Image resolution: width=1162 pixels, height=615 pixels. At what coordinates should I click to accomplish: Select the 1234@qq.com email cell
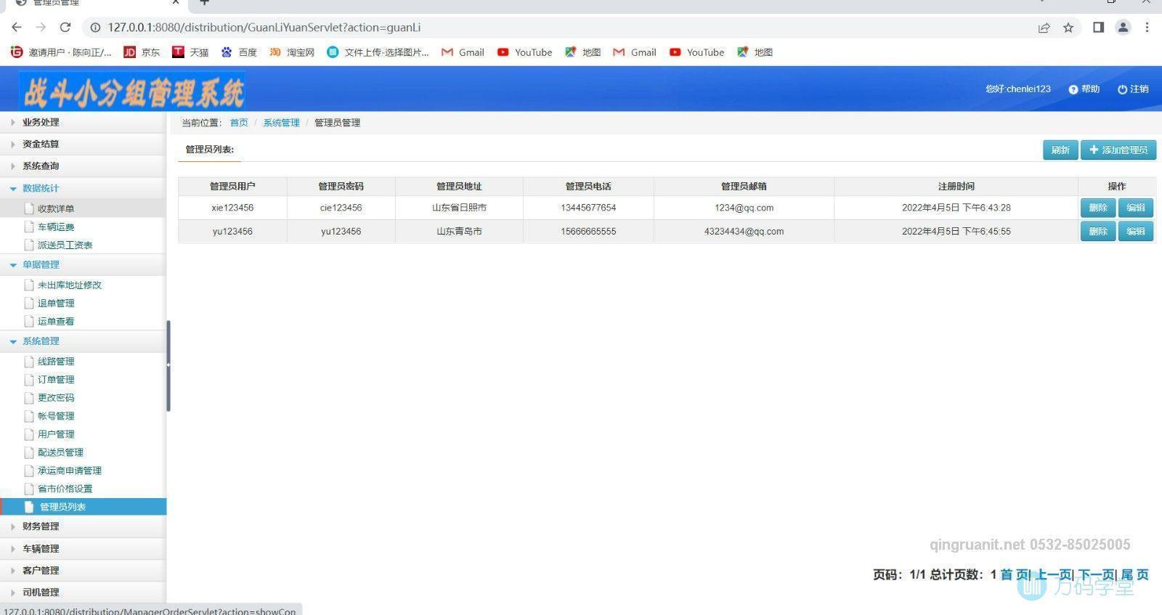point(744,208)
